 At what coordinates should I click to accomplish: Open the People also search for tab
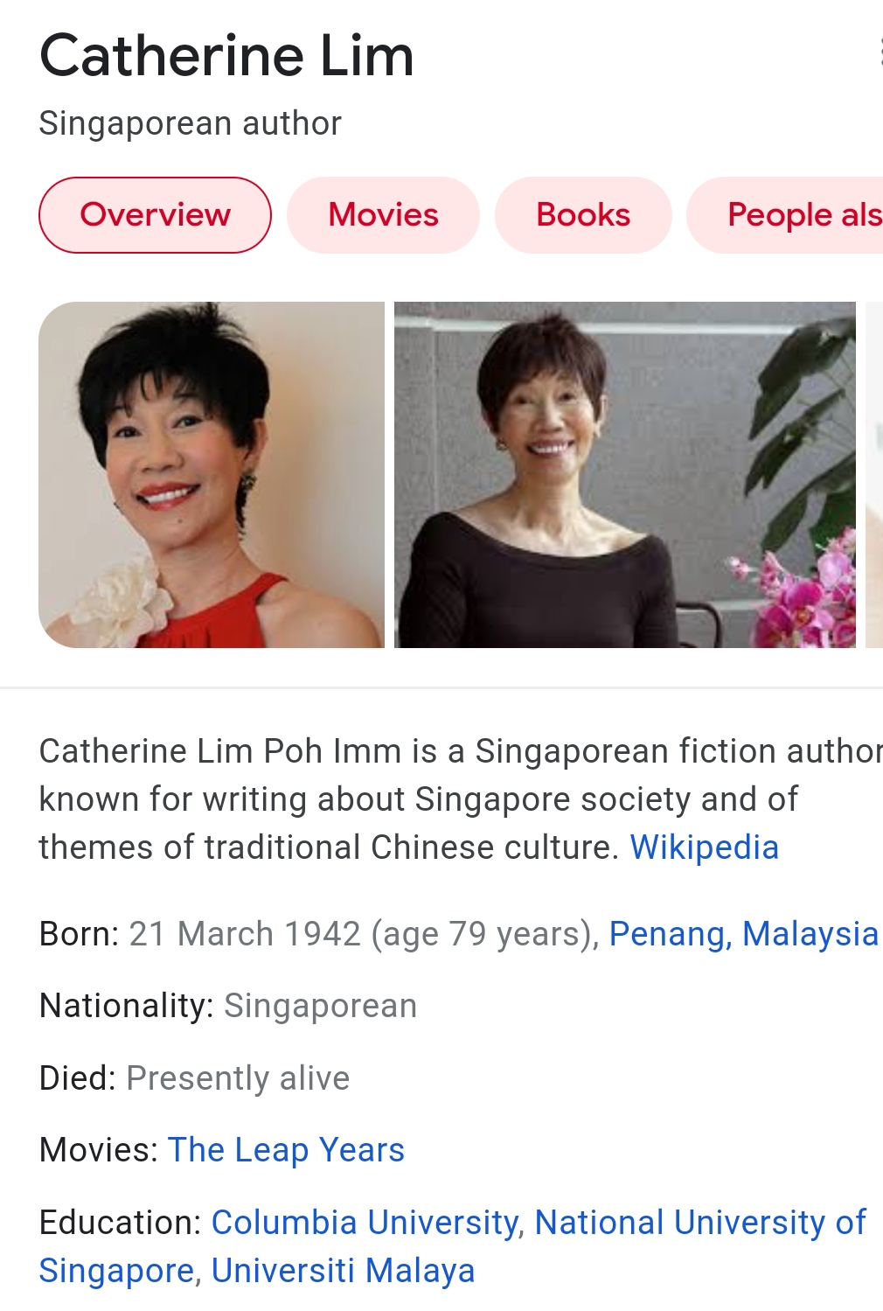tap(785, 215)
